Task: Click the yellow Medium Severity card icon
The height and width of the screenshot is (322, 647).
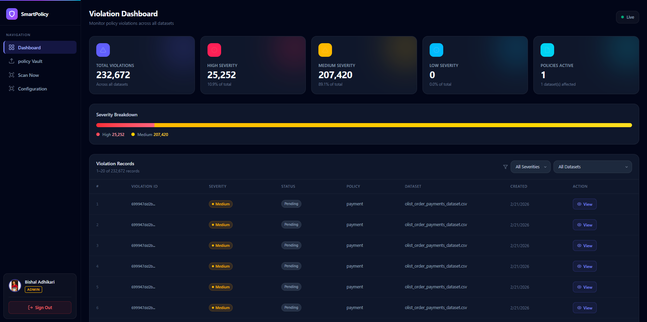Action: point(325,50)
